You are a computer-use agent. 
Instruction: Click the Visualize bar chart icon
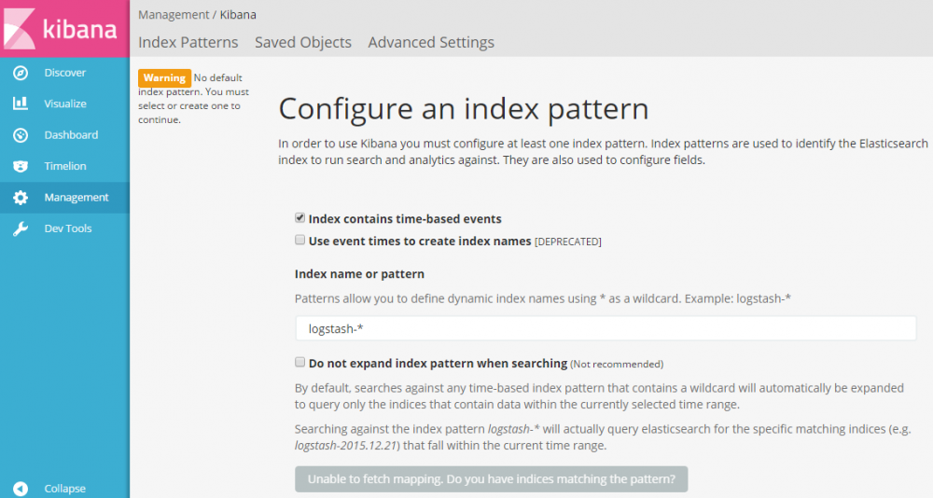point(21,104)
